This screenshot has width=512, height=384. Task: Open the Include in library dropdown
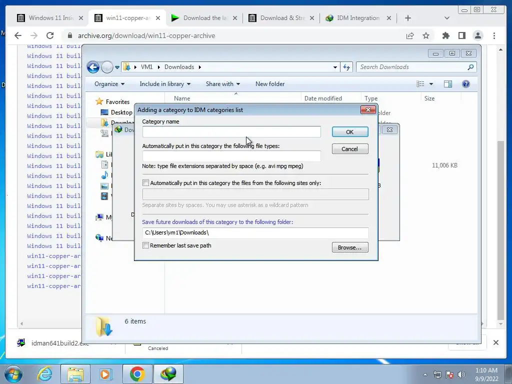(165, 84)
